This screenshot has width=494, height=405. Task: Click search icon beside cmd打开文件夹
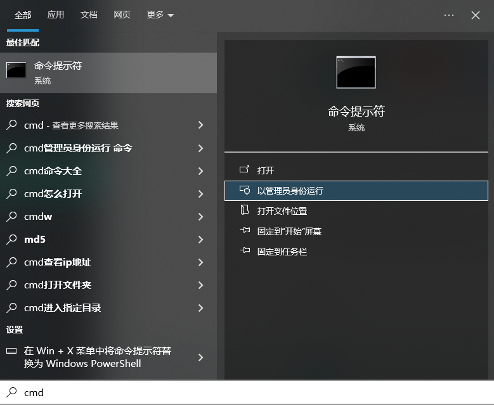(x=11, y=285)
